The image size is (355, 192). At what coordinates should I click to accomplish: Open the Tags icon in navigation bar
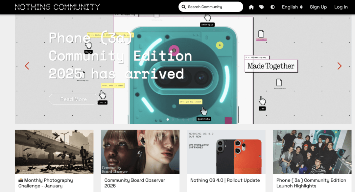[x=262, y=7]
